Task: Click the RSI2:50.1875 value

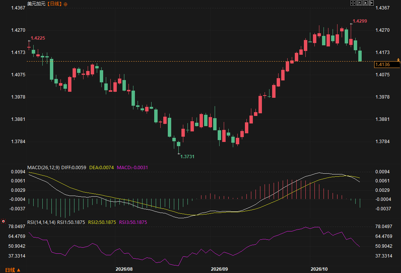Action: (x=102, y=222)
